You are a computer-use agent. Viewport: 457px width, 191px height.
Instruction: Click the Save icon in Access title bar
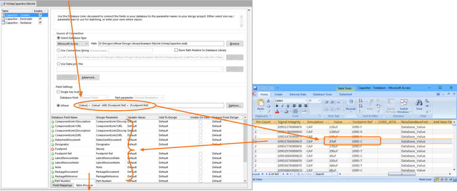tap(255, 88)
